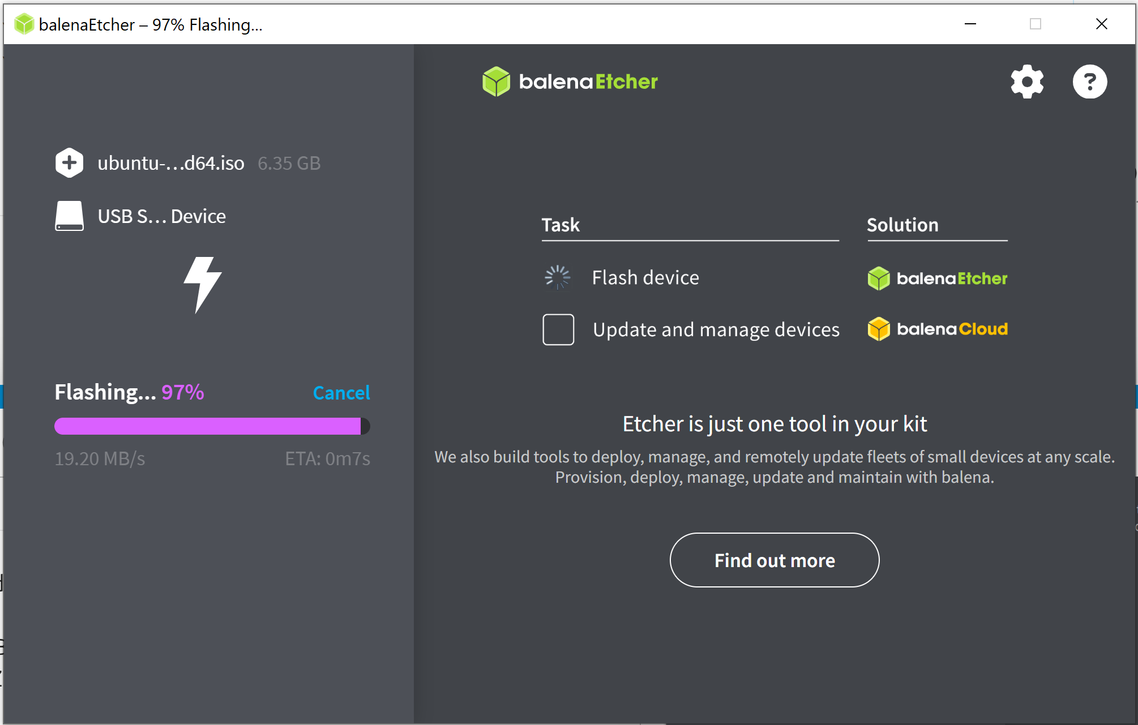Click the balenaEtcher solution link
The height and width of the screenshot is (725, 1138).
[951, 278]
